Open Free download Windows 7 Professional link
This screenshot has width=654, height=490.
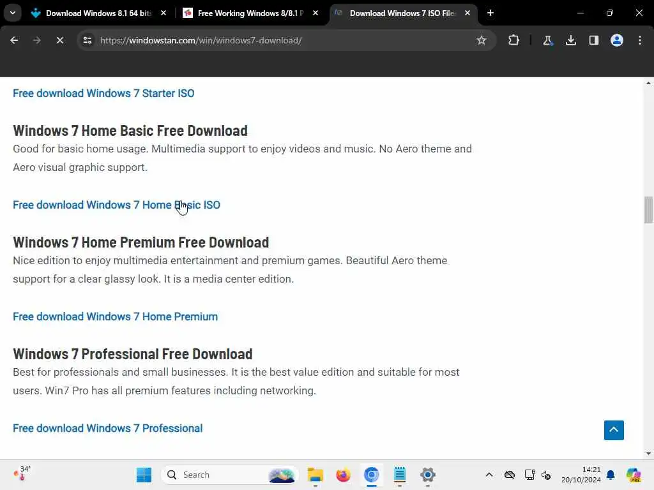107,428
